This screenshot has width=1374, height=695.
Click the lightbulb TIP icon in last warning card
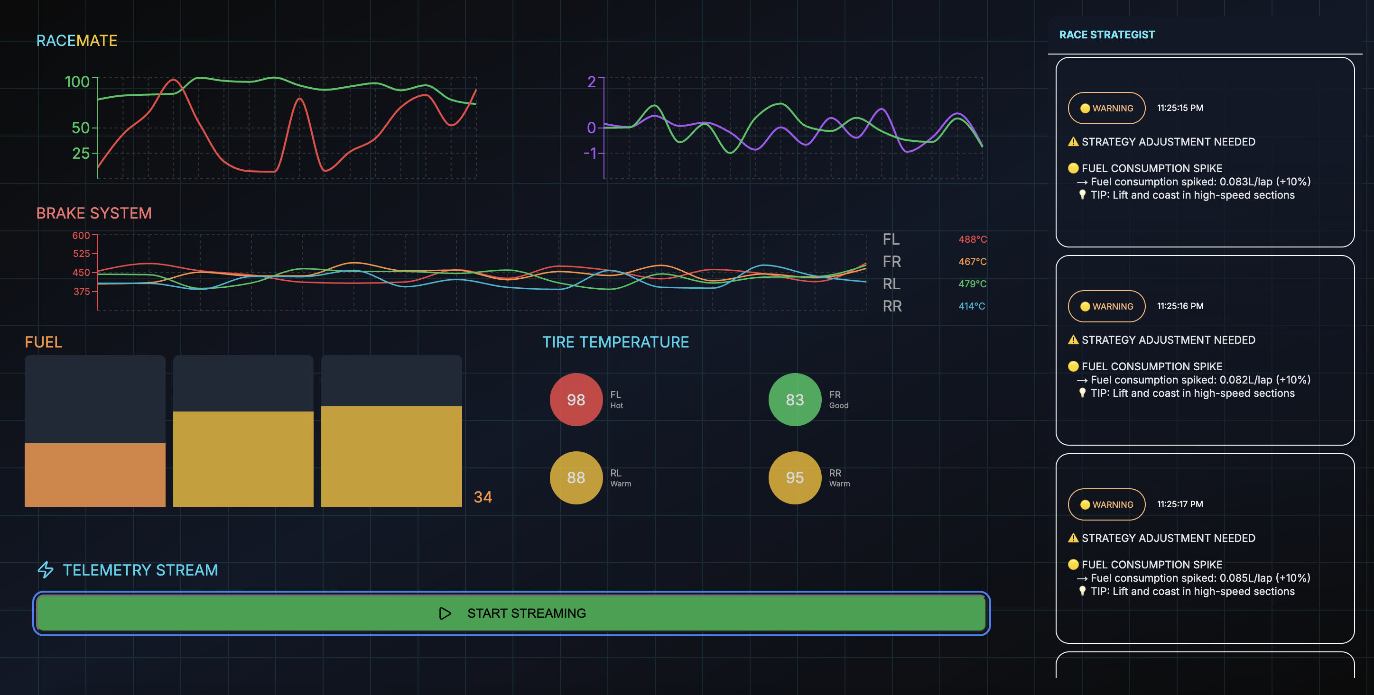point(1082,591)
